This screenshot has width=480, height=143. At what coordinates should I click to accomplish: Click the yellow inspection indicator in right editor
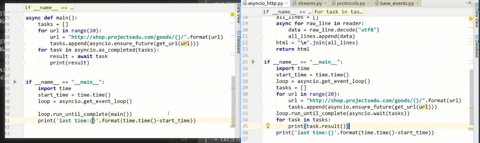(x=471, y=19)
